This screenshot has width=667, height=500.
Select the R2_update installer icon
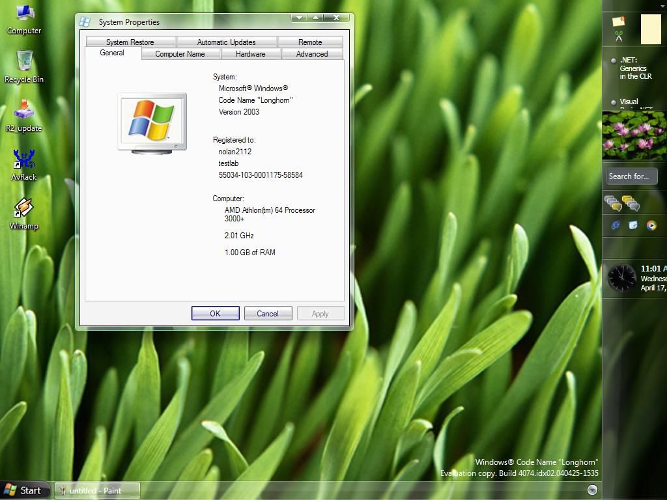click(24, 116)
